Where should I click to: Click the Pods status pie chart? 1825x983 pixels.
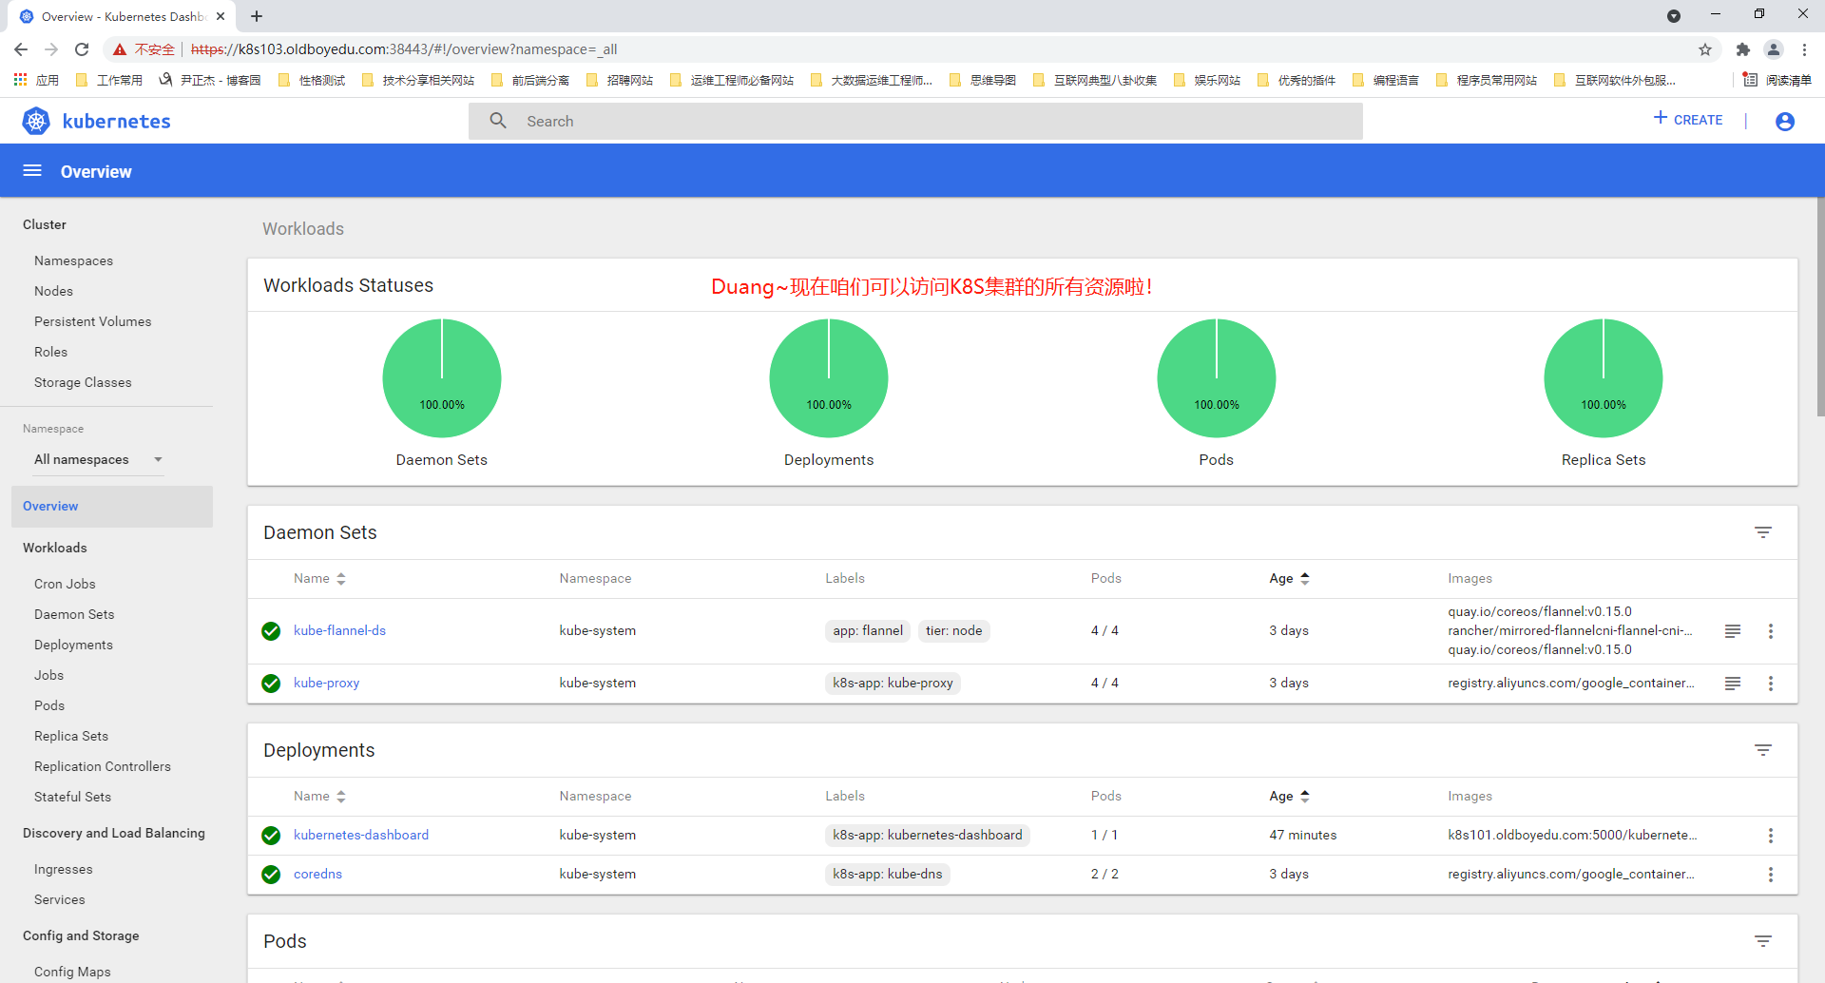click(x=1216, y=378)
